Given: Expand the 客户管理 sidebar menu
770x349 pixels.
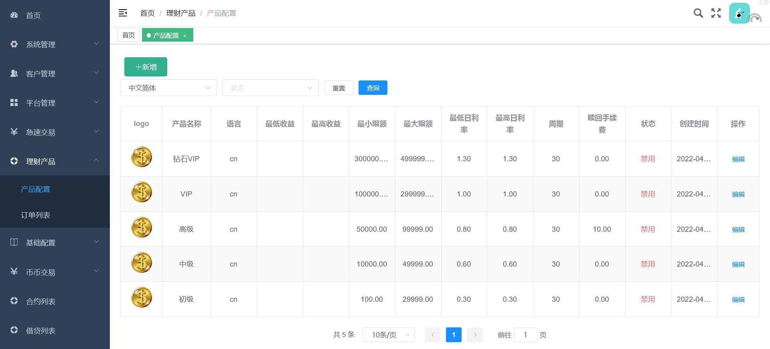Looking at the screenshot, I should tap(55, 74).
